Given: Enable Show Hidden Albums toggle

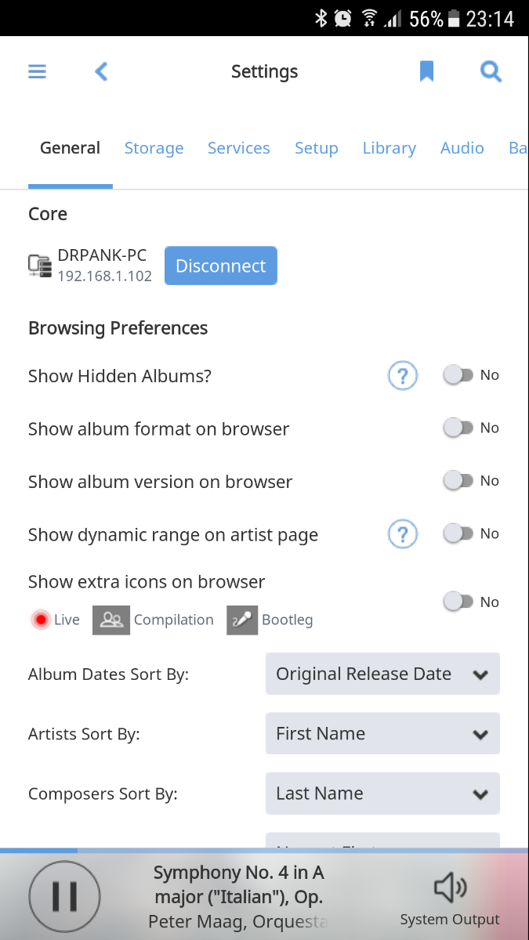Looking at the screenshot, I should (x=458, y=375).
